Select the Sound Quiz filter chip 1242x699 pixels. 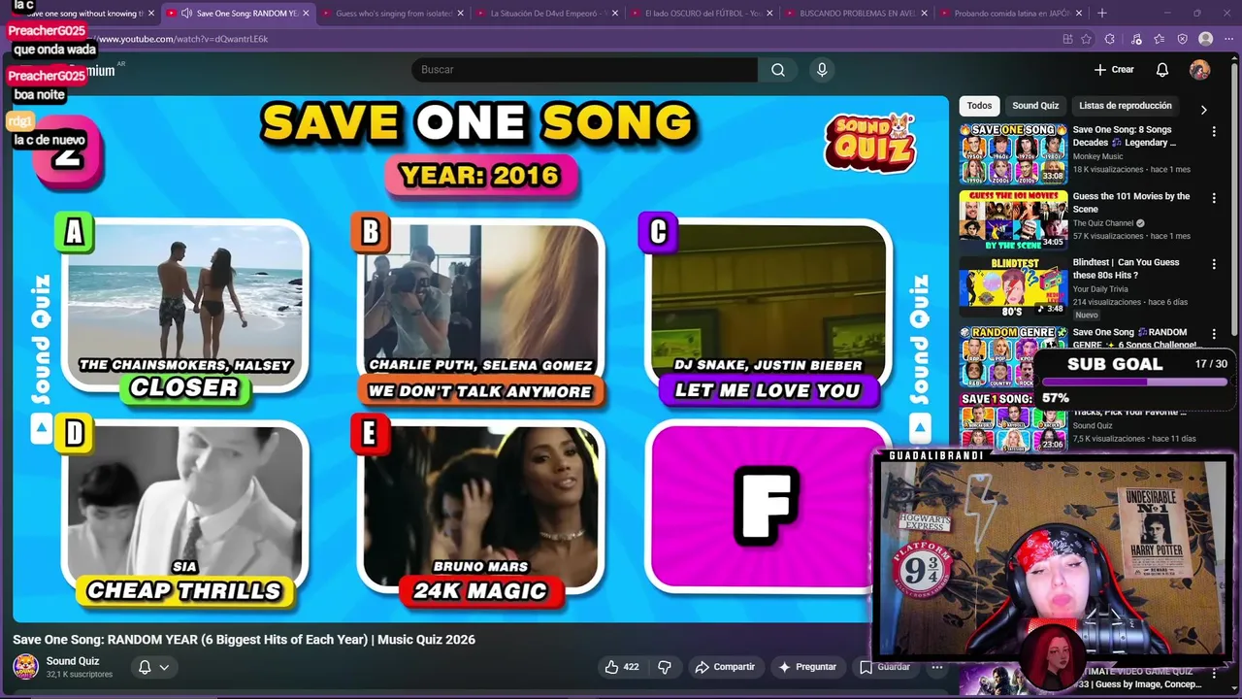pyautogui.click(x=1035, y=106)
